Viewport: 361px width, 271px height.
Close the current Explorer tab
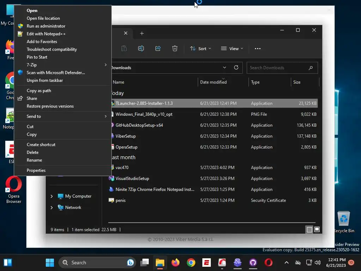pyautogui.click(x=126, y=33)
